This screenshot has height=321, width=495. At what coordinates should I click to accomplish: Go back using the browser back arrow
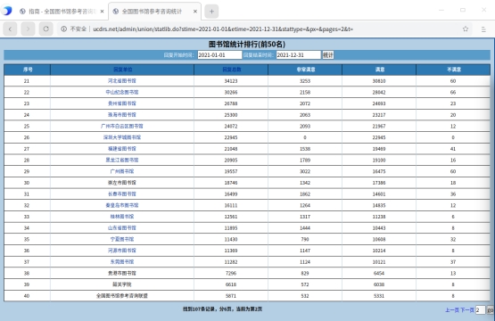[x=10, y=29]
